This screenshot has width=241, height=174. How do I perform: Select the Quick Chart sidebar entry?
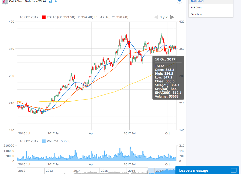click(x=197, y=1)
